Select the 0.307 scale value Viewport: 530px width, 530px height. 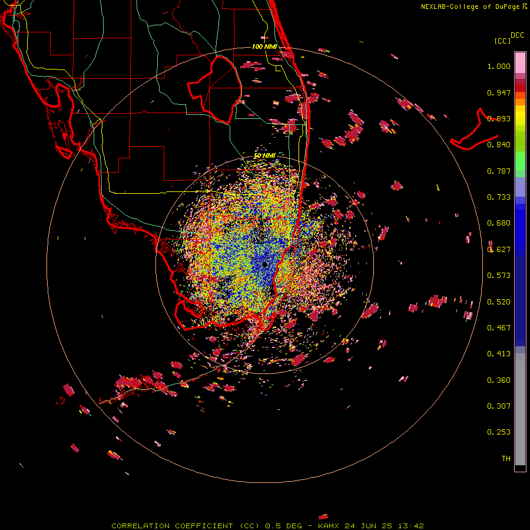[x=499, y=406]
